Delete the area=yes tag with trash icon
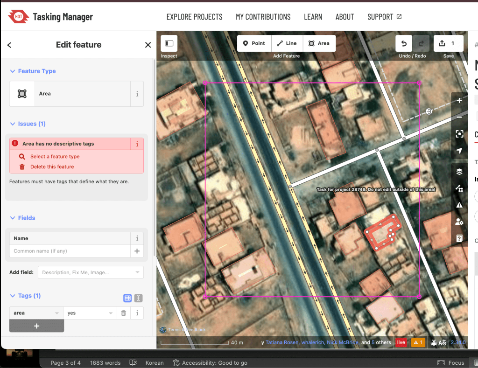This screenshot has width=478, height=368. (123, 313)
